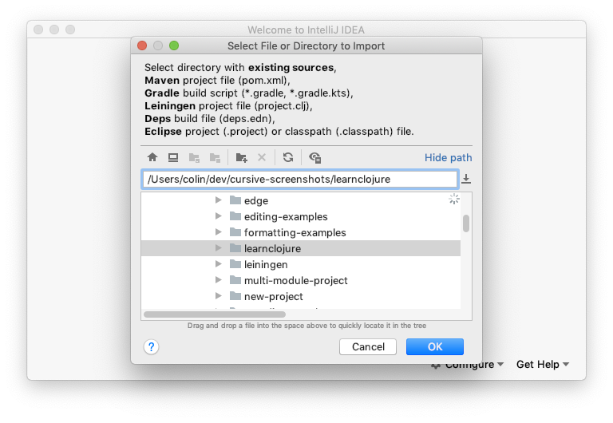The width and height of the screenshot is (613, 423).
Task: Jump to the Desktop directory icon
Action: click(x=173, y=157)
